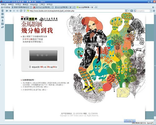156x125 pixels.
Task: Open the closed tabs trash icon
Action: point(153,7)
